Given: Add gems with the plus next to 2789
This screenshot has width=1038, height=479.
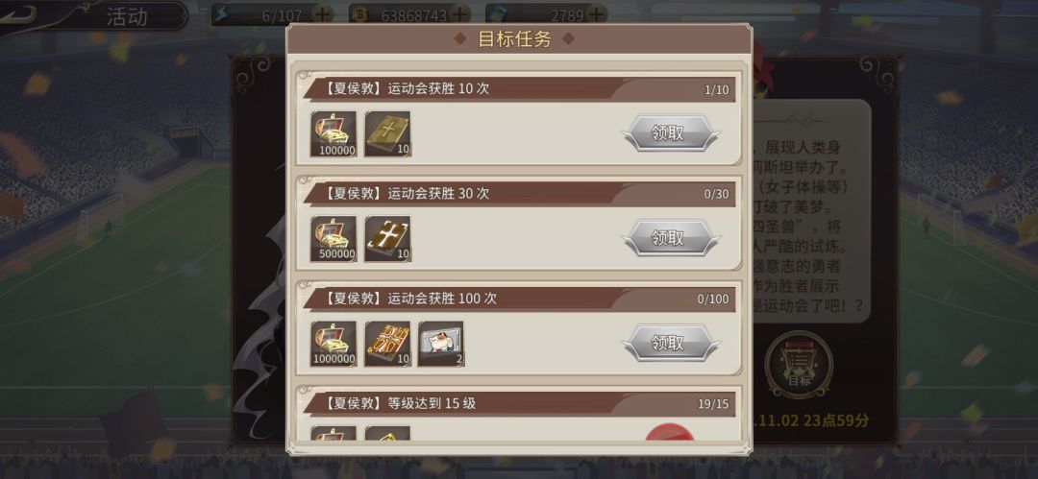Looking at the screenshot, I should (x=597, y=13).
